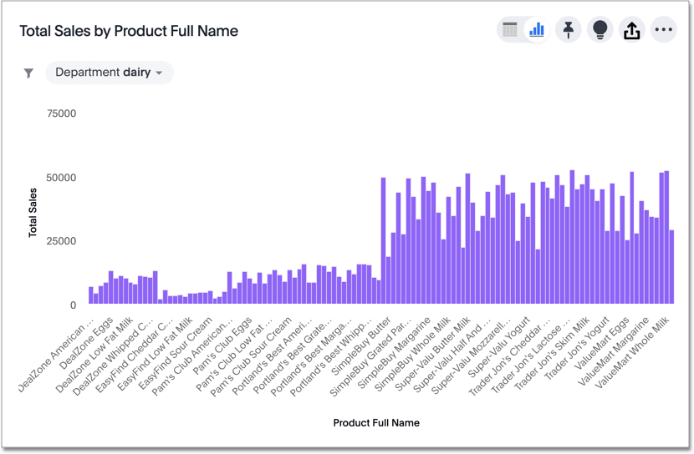Switch to table view

(x=510, y=31)
